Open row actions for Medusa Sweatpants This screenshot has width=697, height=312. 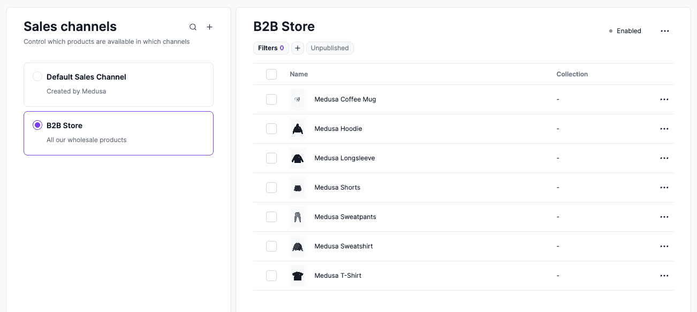pyautogui.click(x=664, y=217)
